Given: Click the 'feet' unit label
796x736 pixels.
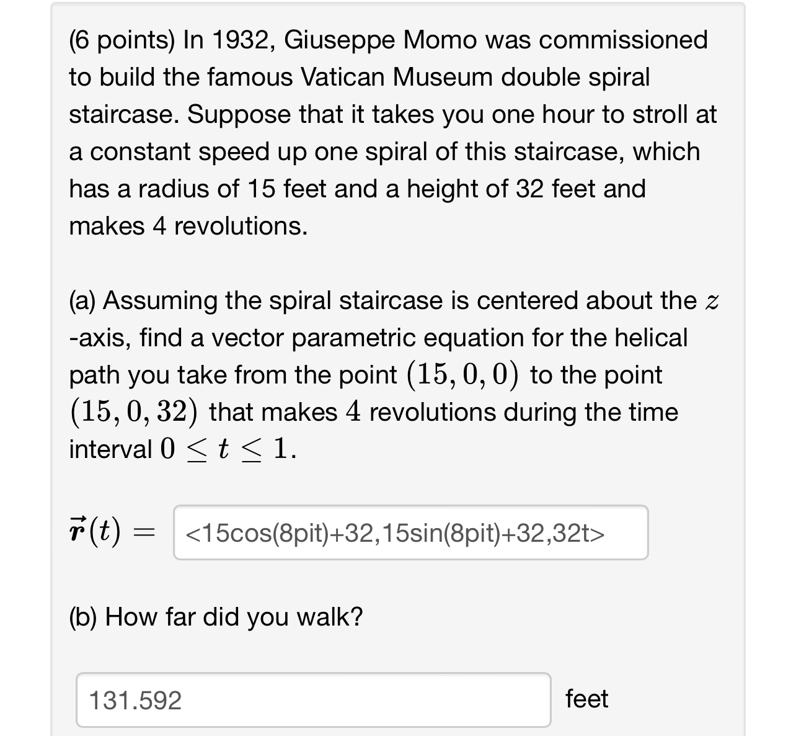Looking at the screenshot, I should point(587,699).
